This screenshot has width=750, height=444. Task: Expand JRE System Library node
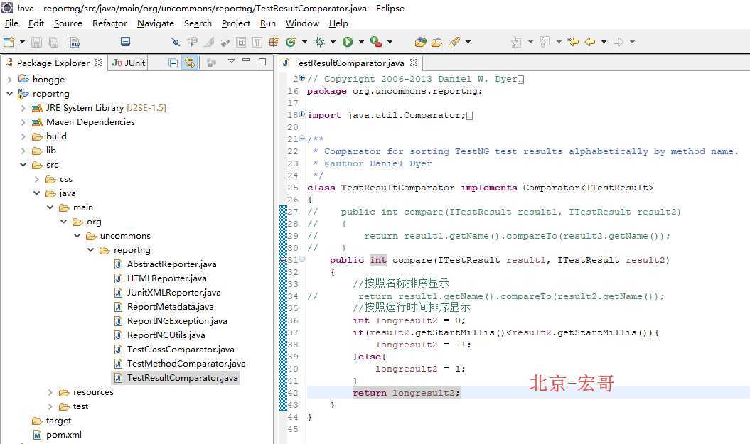click(x=23, y=108)
